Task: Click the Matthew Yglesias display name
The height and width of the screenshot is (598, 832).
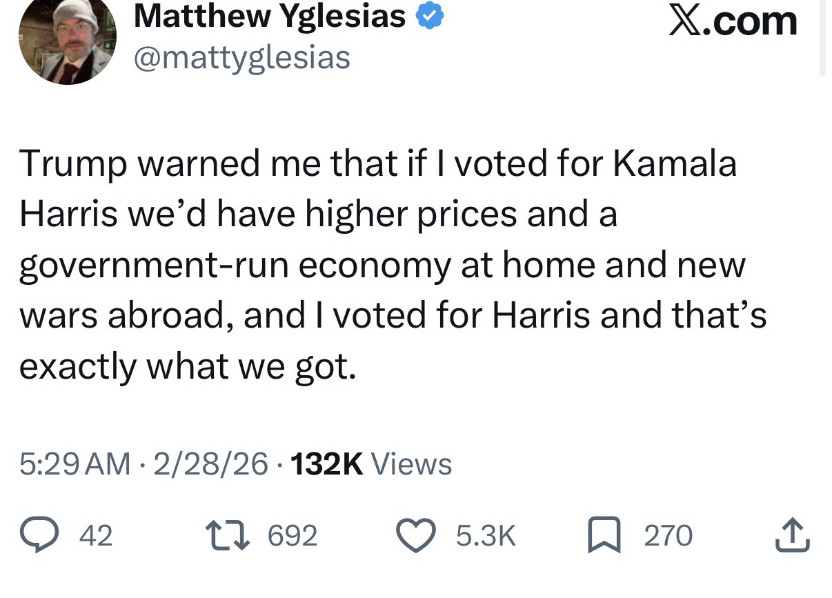Action: (269, 17)
